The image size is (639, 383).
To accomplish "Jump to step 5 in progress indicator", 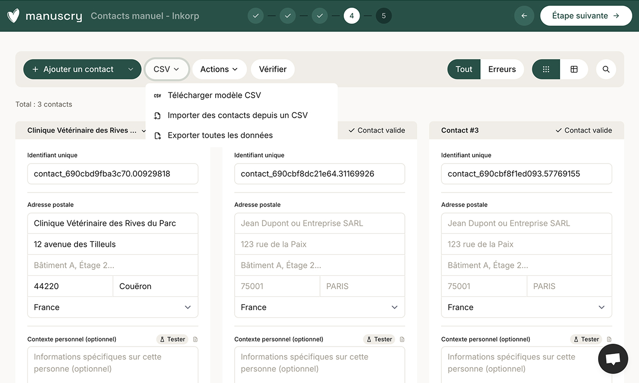I will [383, 16].
